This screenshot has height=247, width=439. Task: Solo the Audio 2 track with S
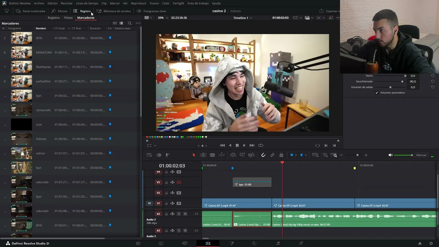[179, 214]
